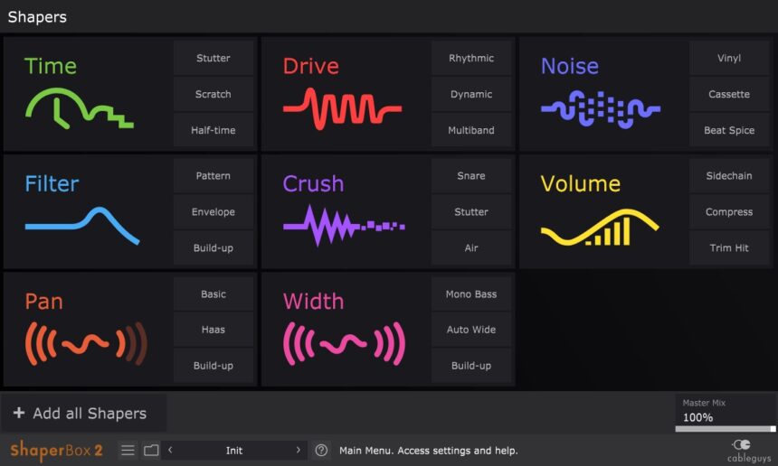Add the Noise shaper via its blue noise icon
778x466 pixels.
601,109
